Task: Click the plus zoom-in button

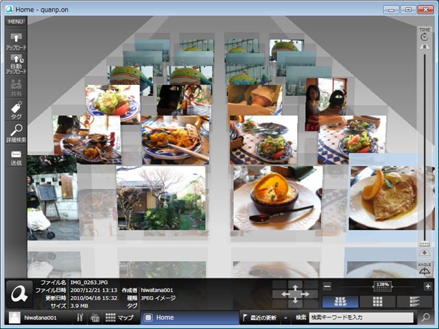Action: pos(428,286)
